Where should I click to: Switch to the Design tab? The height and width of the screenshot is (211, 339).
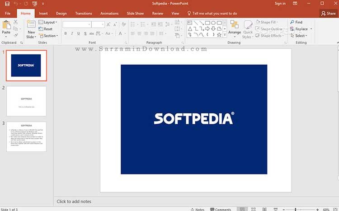[61, 14]
